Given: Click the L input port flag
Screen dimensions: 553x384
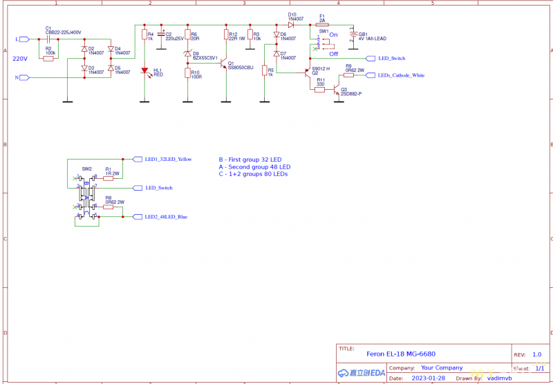Looking at the screenshot, I should (24, 39).
